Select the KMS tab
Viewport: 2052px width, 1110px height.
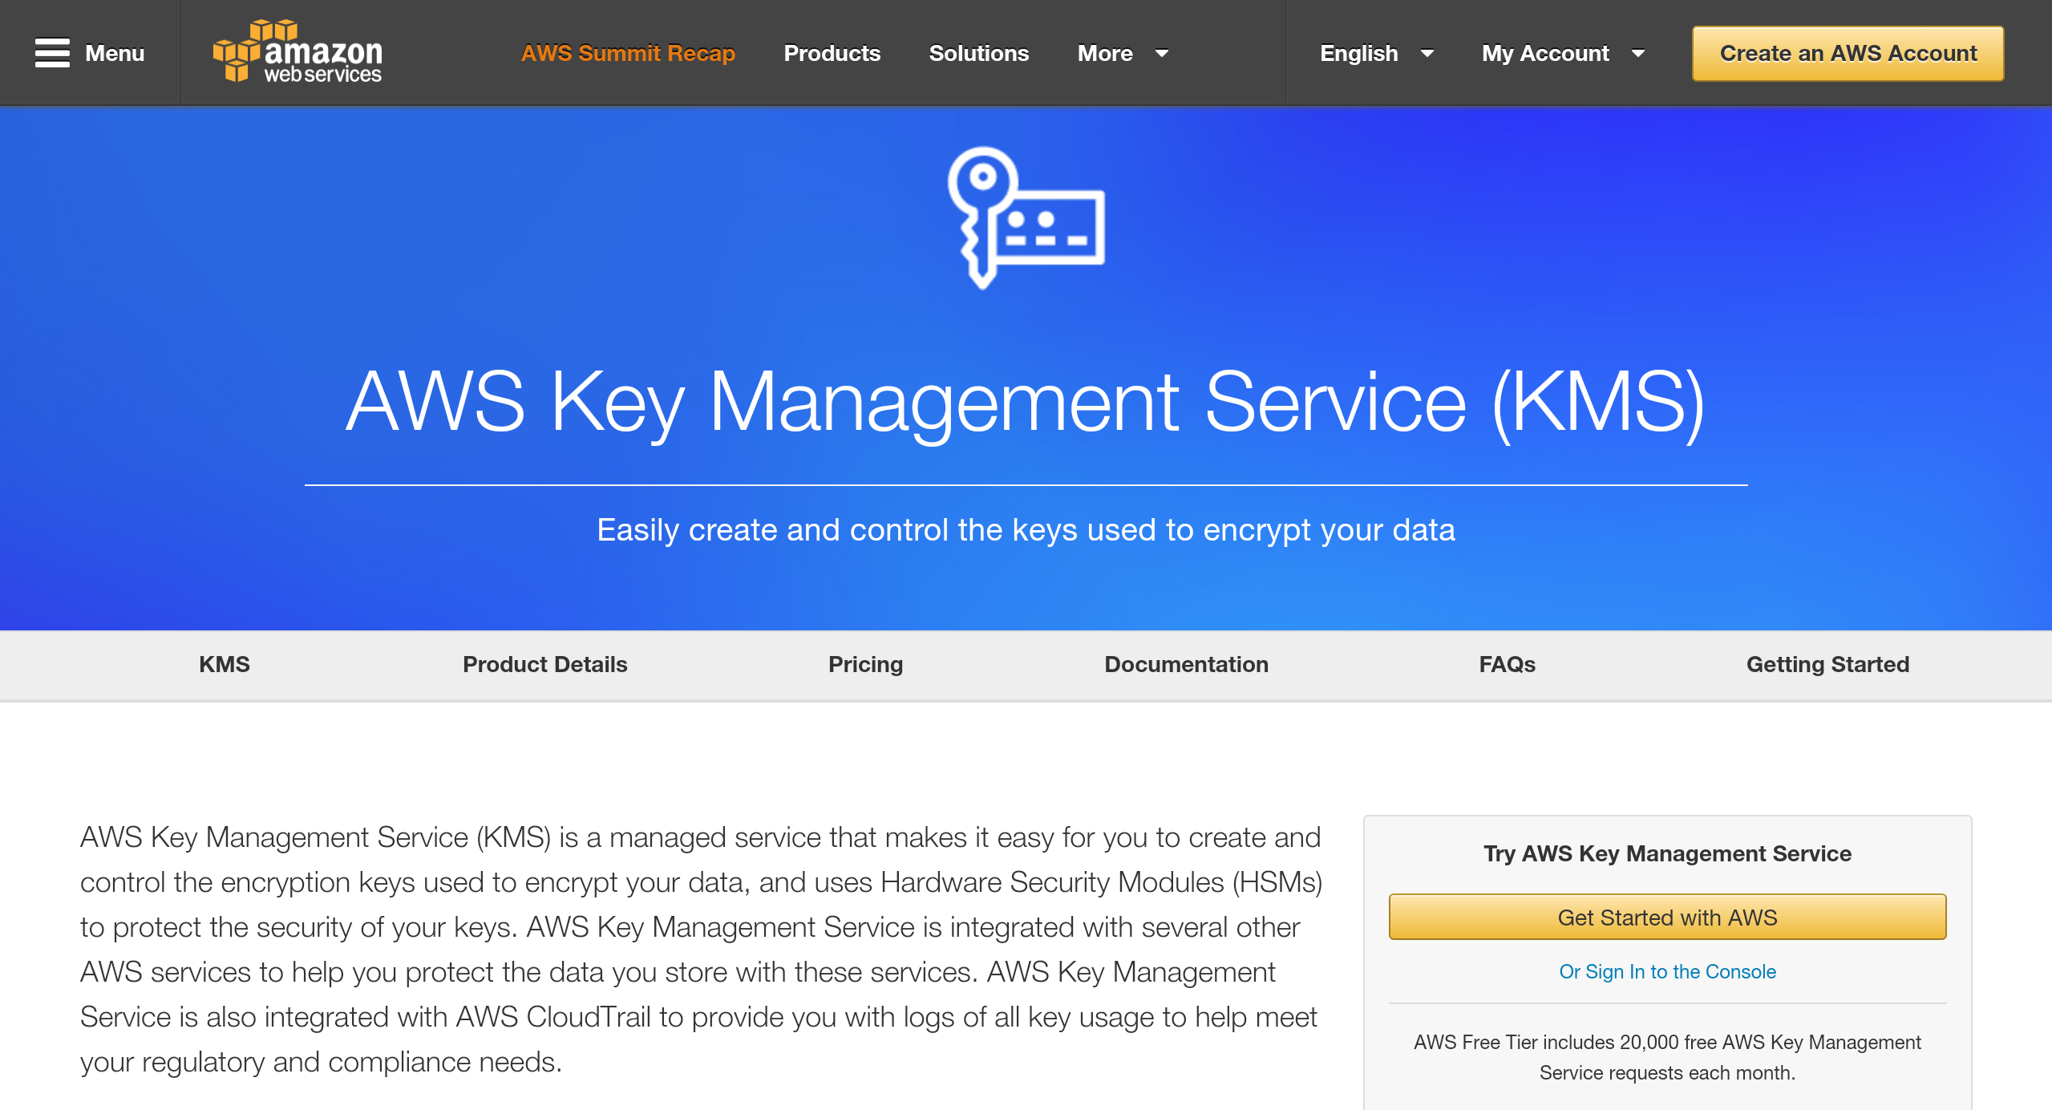click(225, 664)
